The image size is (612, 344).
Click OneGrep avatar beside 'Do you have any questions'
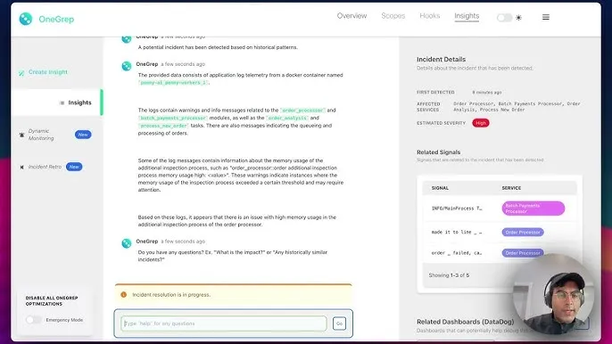pos(127,243)
